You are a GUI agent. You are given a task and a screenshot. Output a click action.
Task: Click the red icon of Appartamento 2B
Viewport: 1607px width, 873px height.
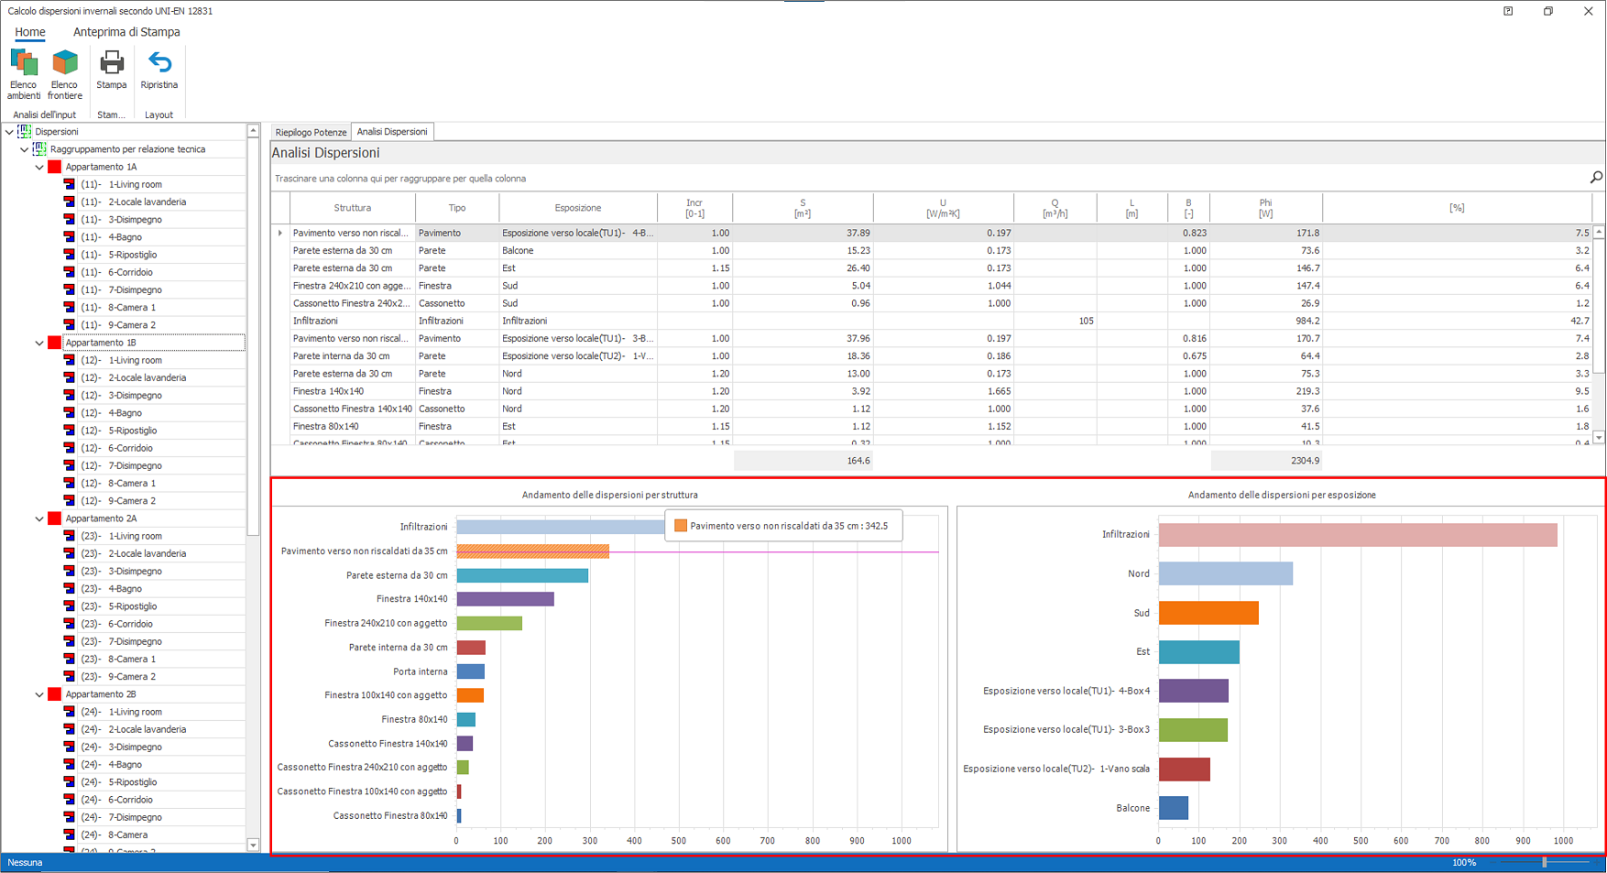coord(55,694)
